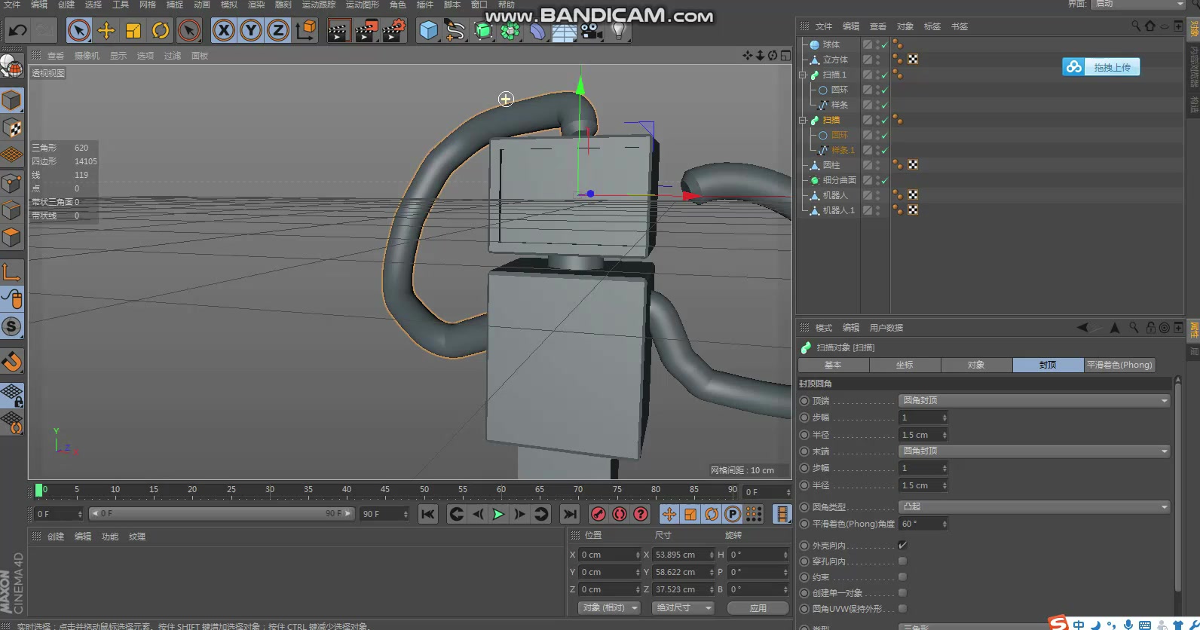Click the 应用 apply button

click(758, 607)
